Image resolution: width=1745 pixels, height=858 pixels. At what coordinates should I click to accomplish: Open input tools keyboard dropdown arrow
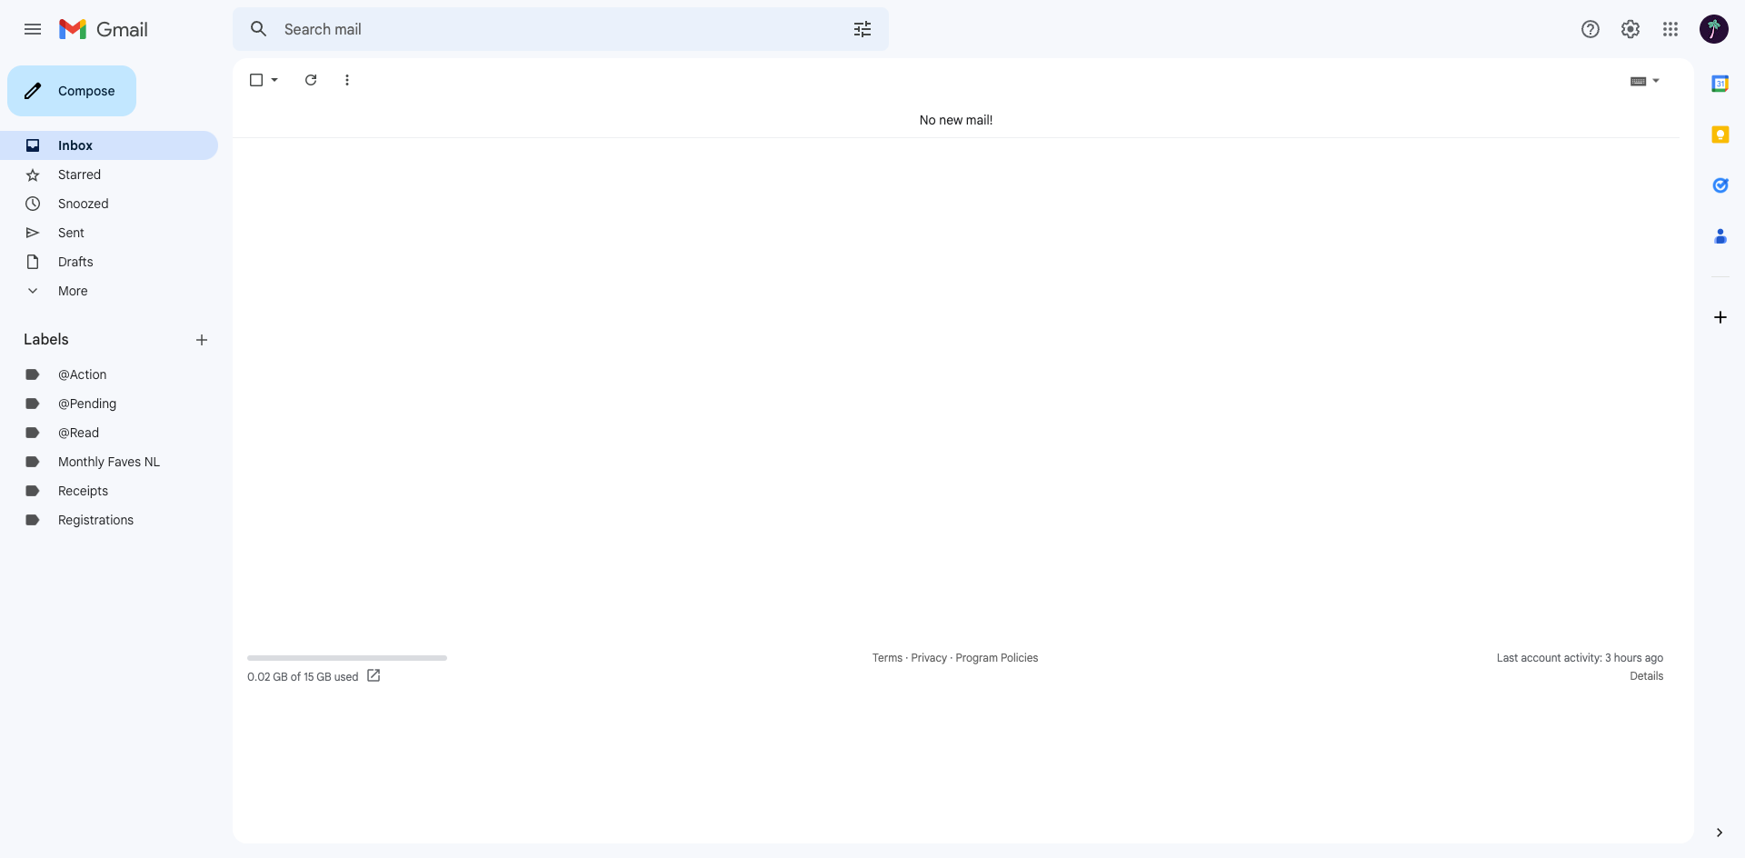[x=1656, y=81]
